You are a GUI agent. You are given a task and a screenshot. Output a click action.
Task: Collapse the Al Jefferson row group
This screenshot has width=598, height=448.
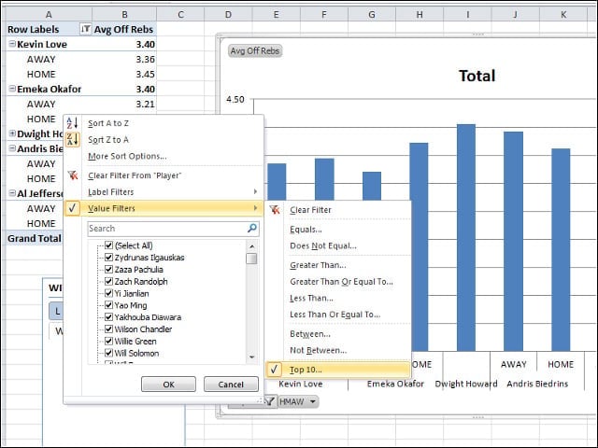coord(12,193)
